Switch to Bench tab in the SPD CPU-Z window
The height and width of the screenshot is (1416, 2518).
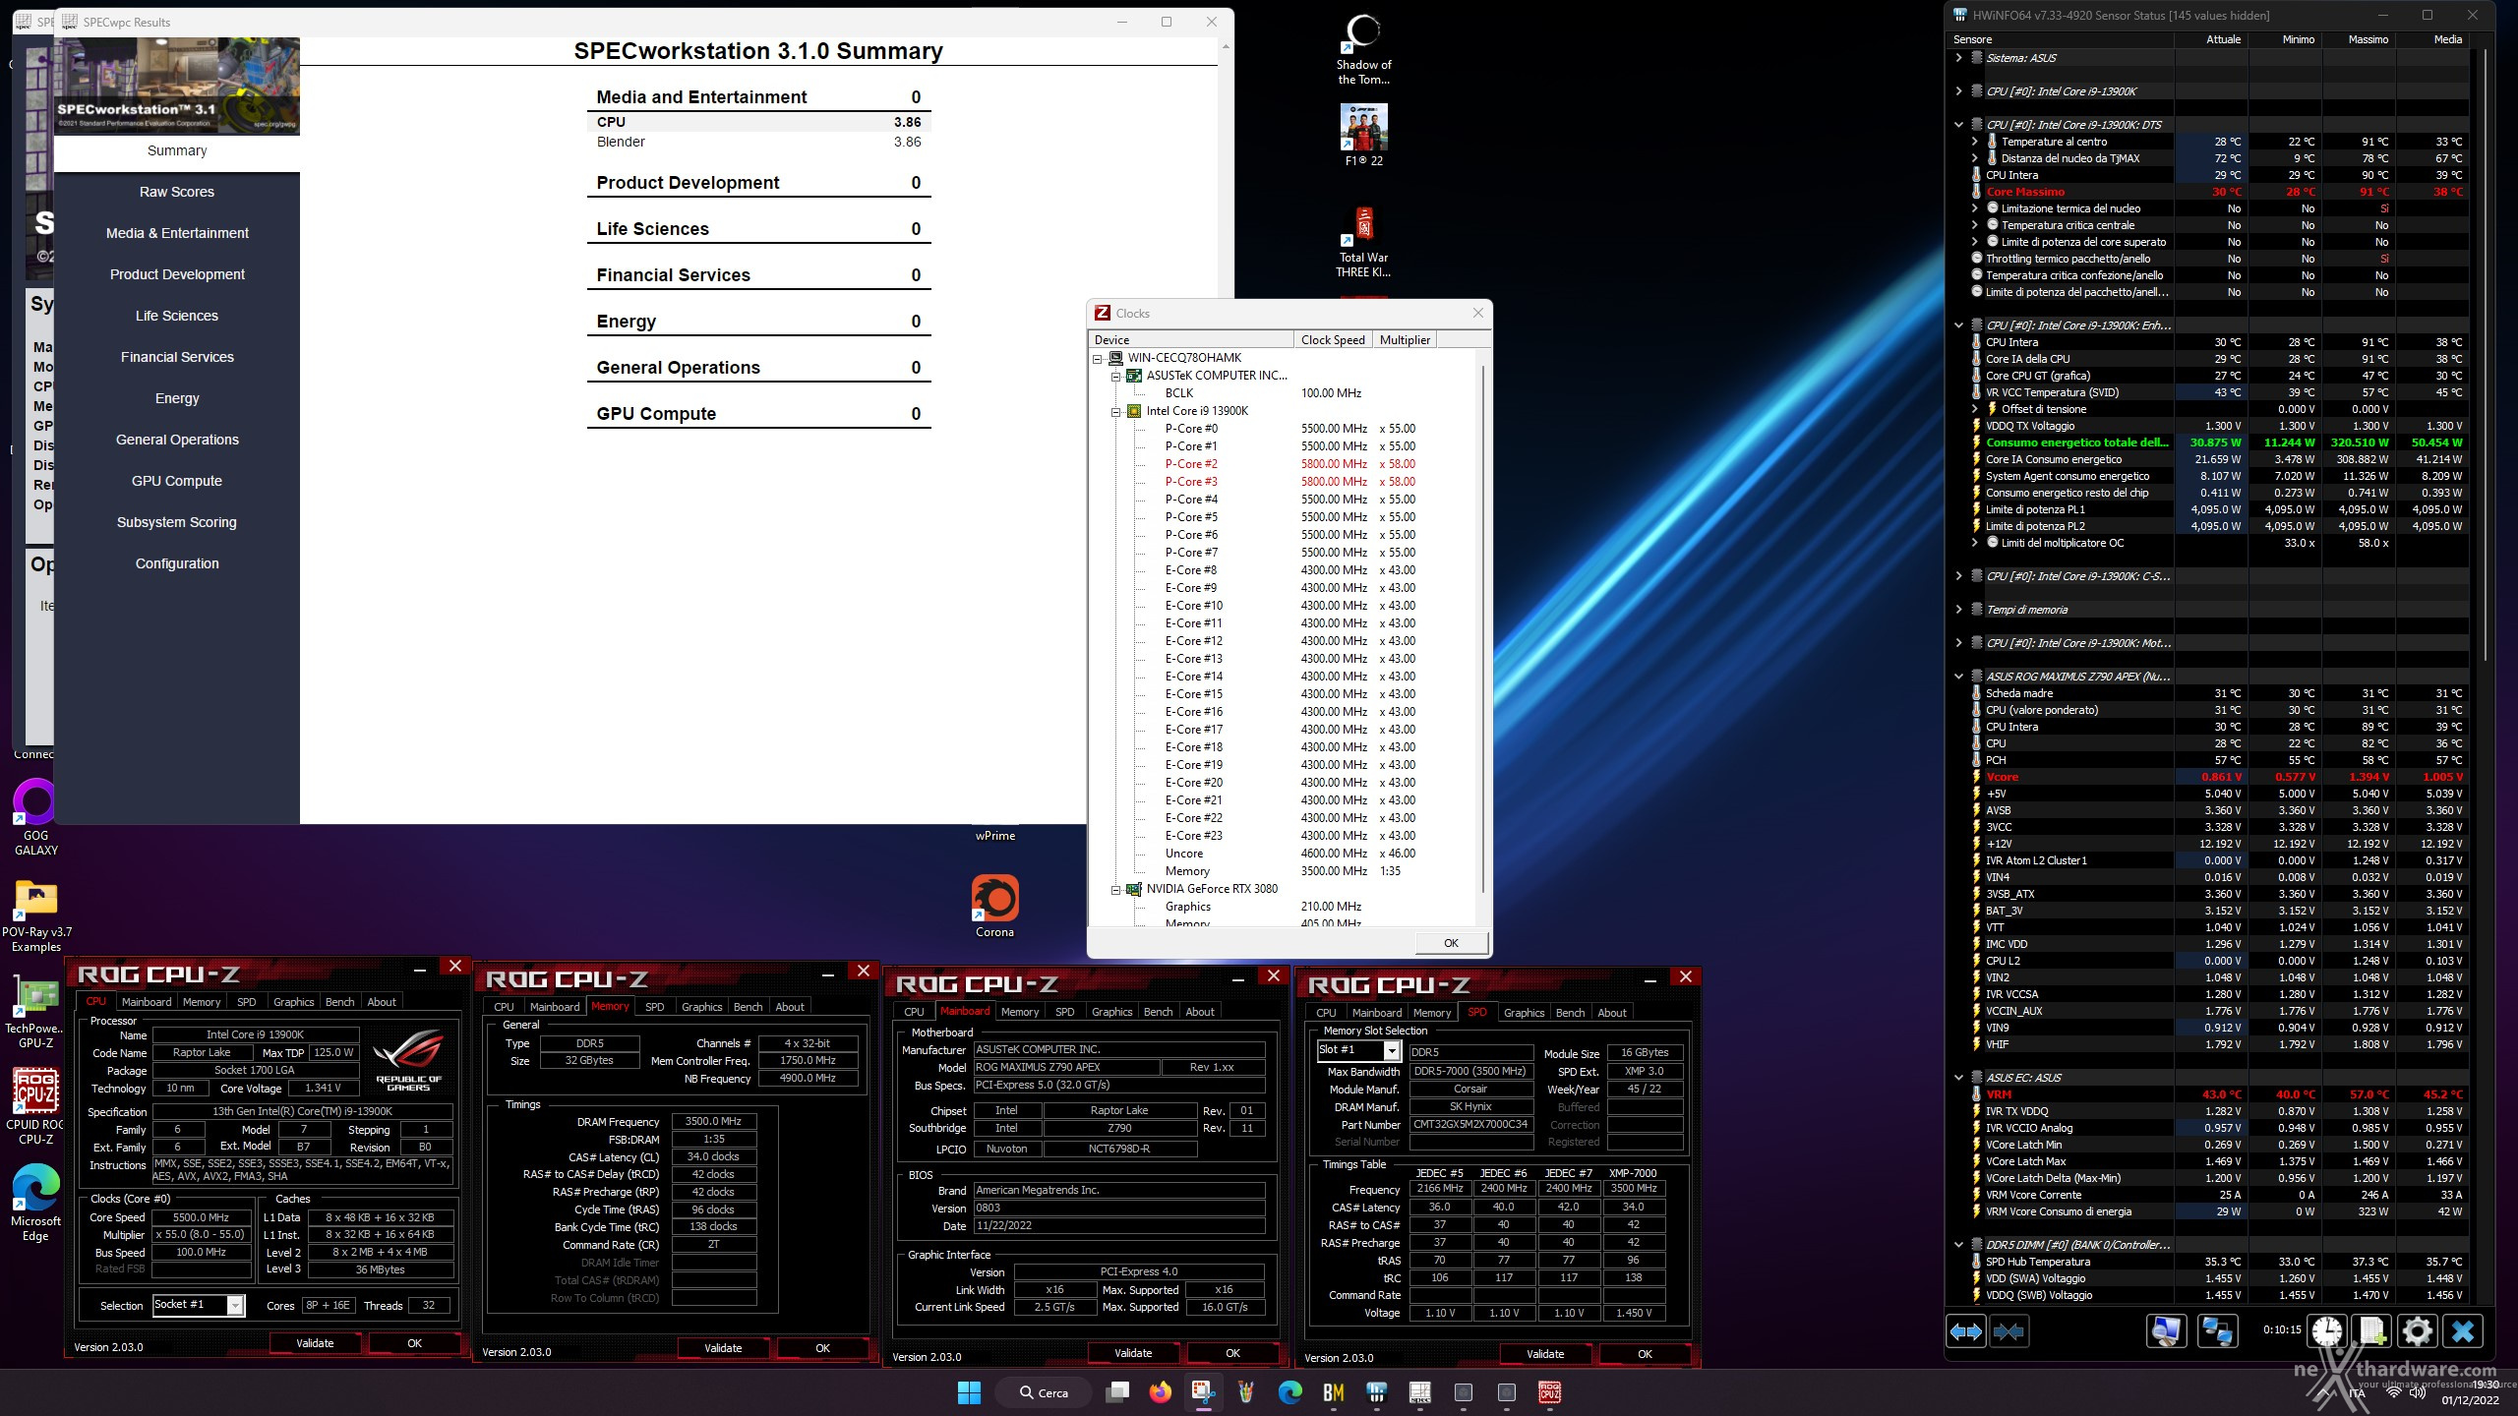pos(1570,1013)
